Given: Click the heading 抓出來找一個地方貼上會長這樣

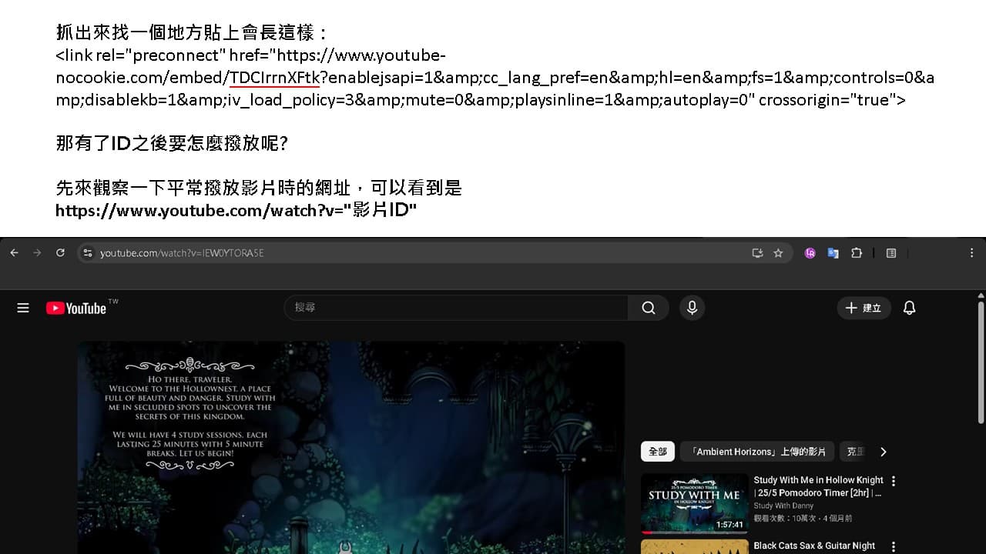Looking at the screenshot, I should point(192,32).
